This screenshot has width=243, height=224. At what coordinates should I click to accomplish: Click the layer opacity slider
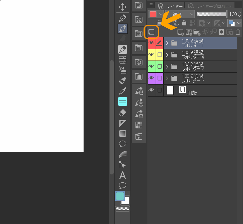point(212,14)
